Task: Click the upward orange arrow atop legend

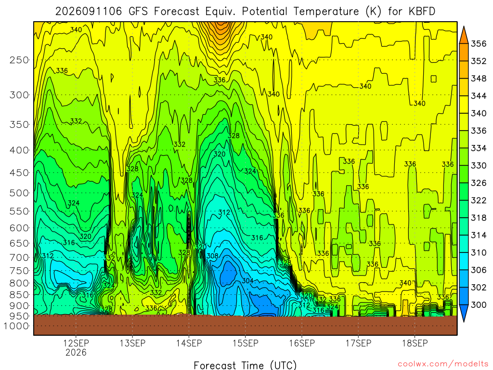Action: [464, 35]
